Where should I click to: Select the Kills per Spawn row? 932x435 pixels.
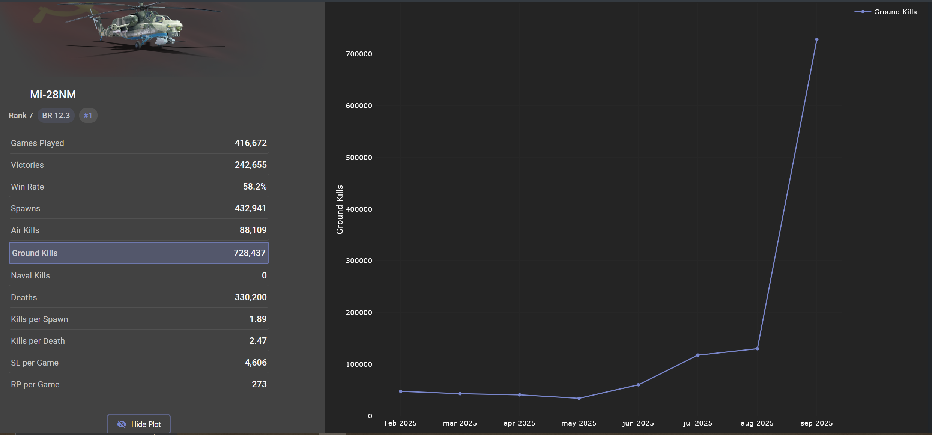(138, 319)
